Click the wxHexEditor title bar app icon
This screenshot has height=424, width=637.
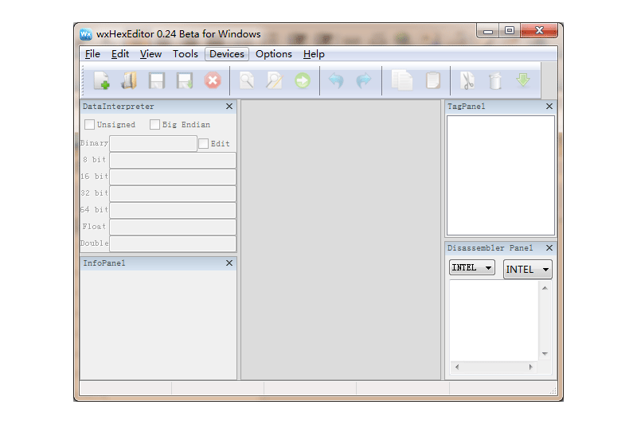pyautogui.click(x=86, y=34)
